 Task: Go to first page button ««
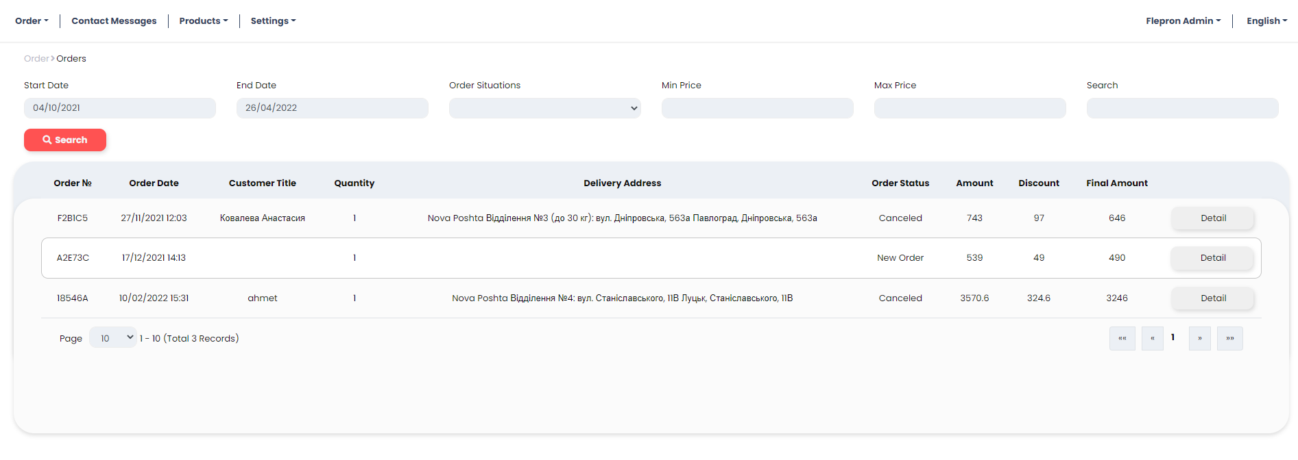point(1122,338)
